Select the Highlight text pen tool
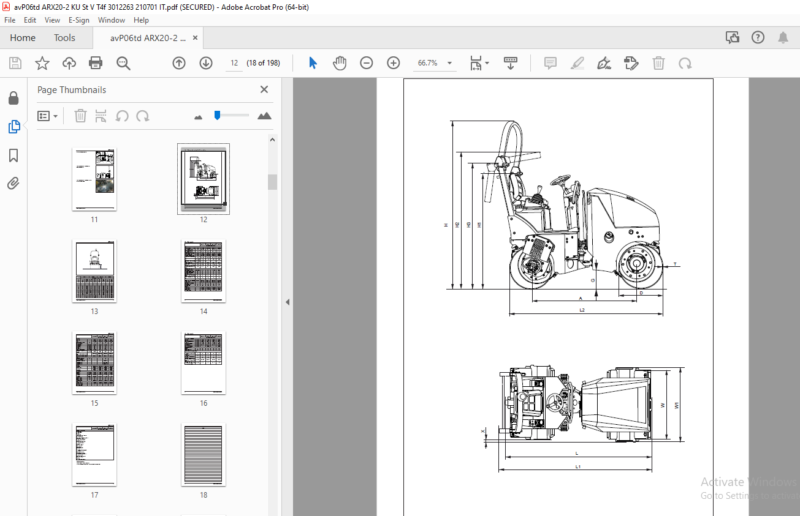 pos(577,63)
